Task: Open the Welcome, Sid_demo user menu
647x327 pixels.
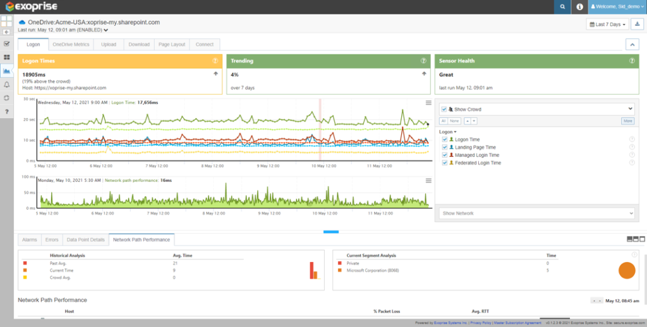Action: 617,7
